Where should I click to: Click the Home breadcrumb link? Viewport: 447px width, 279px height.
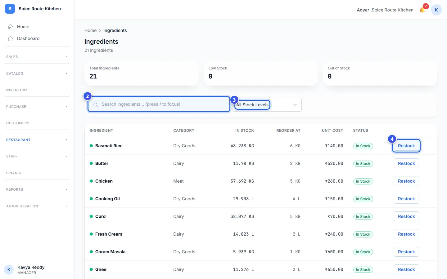90,30
